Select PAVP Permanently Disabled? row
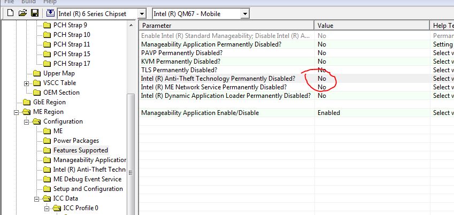The height and width of the screenshot is (215, 454). pos(296,53)
